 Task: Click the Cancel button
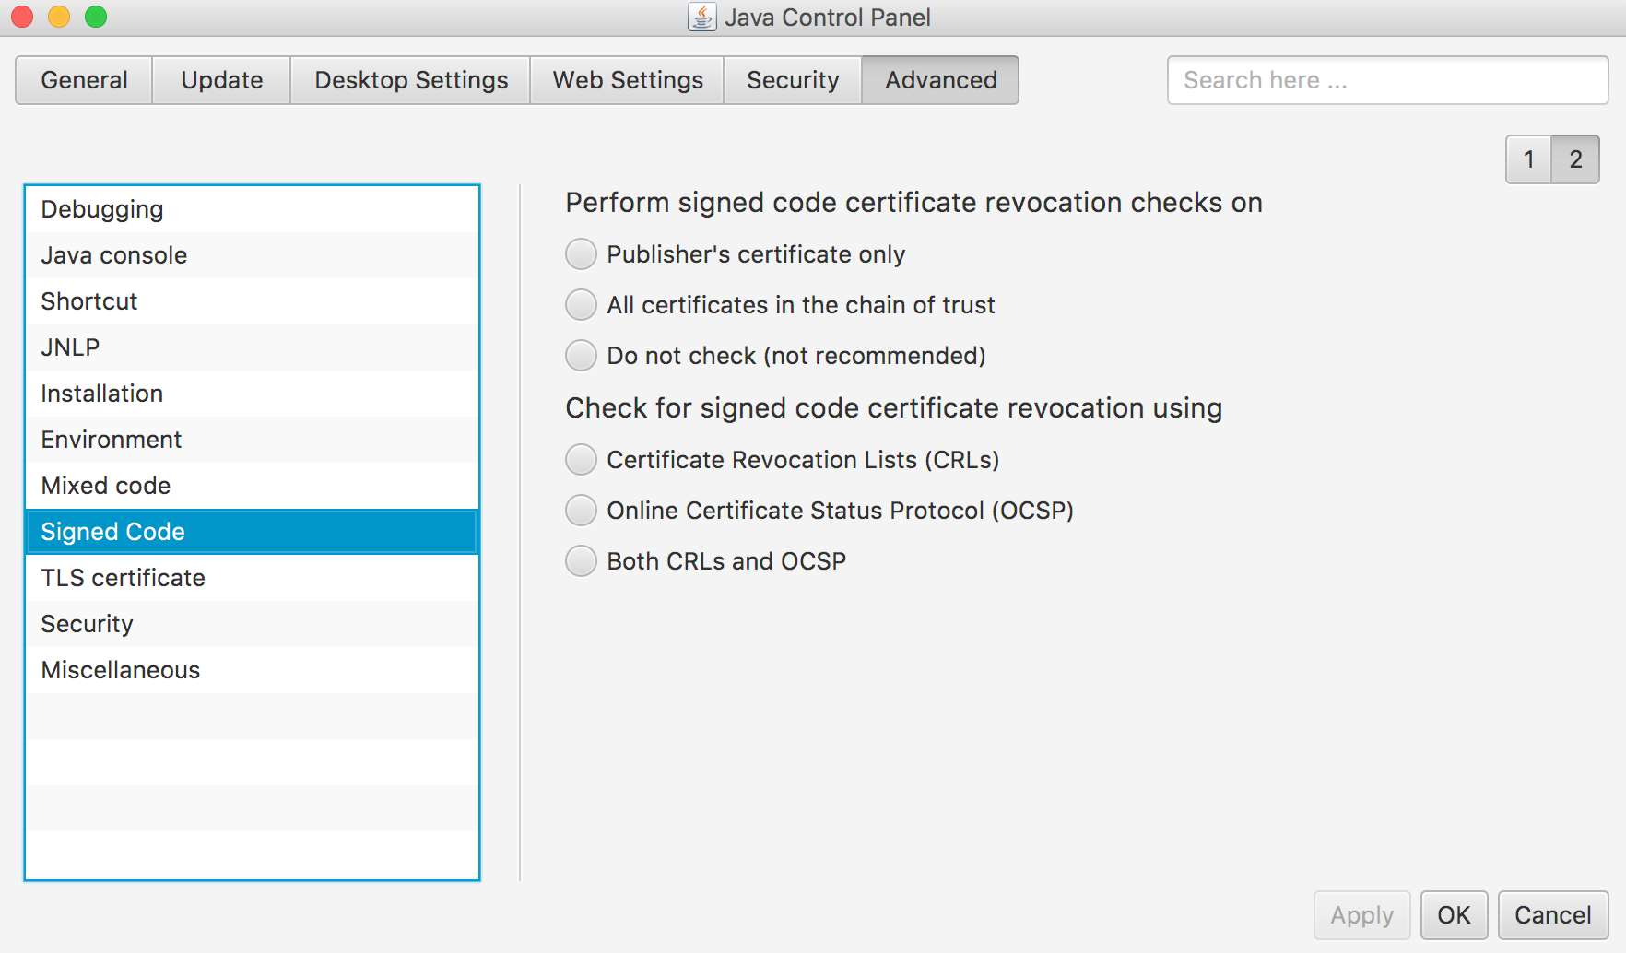pyautogui.click(x=1552, y=915)
